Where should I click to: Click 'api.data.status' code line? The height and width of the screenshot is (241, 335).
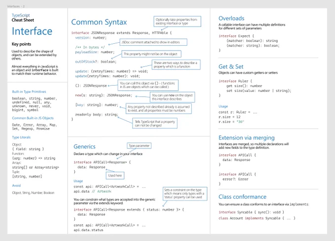[89, 230]
